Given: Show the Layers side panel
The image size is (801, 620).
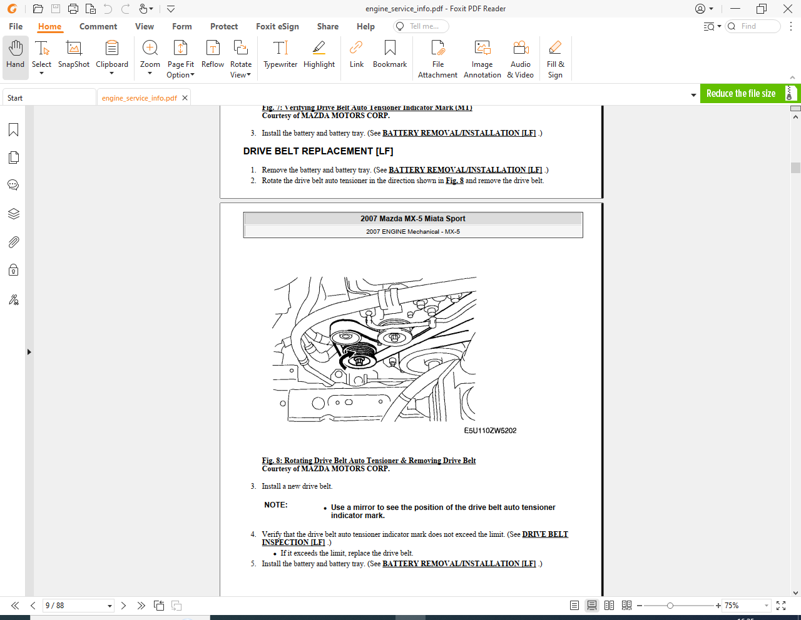Looking at the screenshot, I should click(13, 214).
